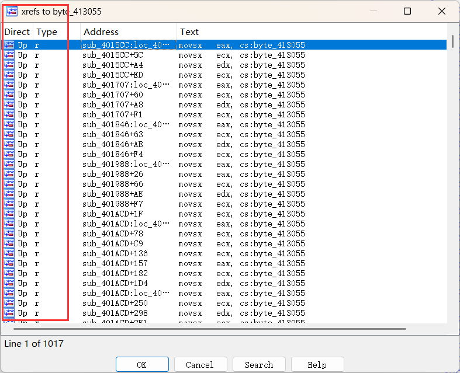This screenshot has width=460, height=373.
Task: Click the Text column header
Action: tap(189, 32)
